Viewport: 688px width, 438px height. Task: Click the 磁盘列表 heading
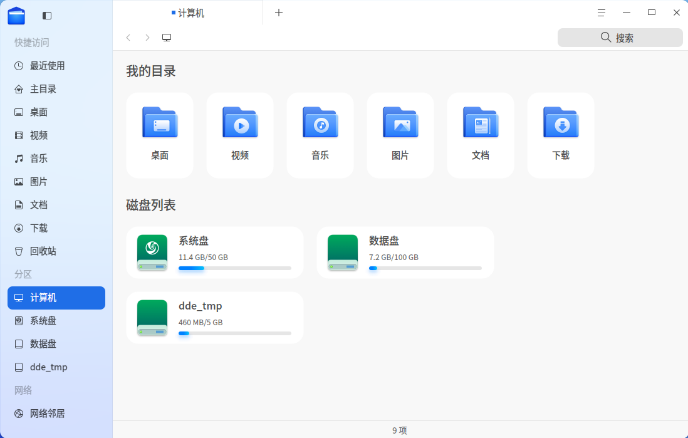pos(151,205)
